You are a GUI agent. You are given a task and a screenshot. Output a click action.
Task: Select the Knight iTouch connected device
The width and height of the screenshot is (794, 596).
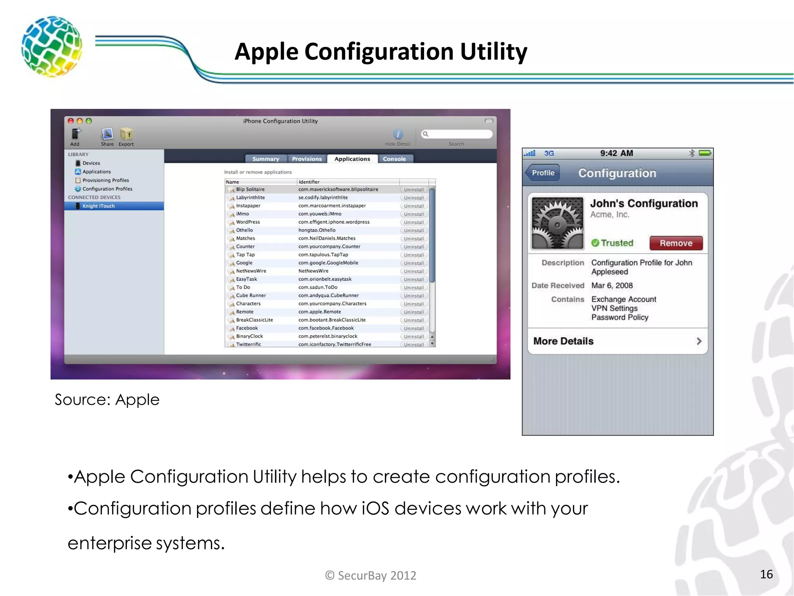point(114,206)
